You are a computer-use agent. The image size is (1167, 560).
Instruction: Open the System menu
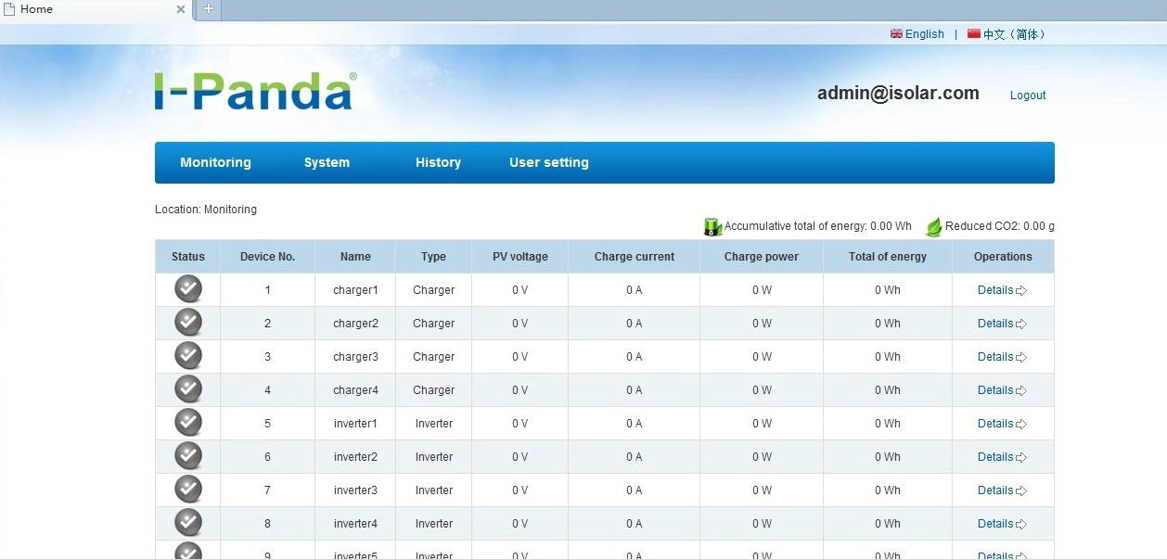coord(327,162)
